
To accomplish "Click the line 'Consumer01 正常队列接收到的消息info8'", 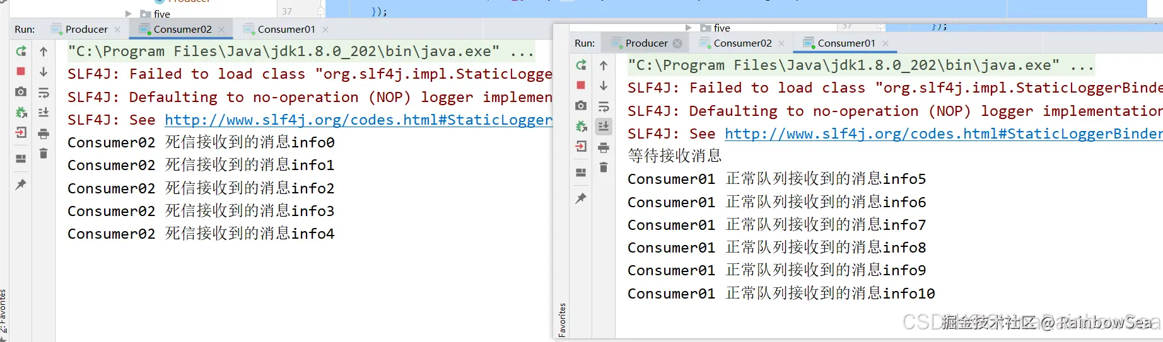I will pyautogui.click(x=777, y=248).
